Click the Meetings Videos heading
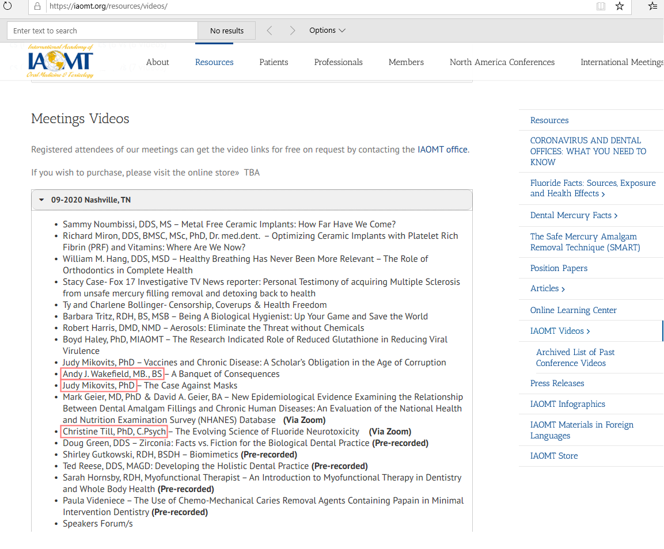The image size is (664, 549). click(x=80, y=119)
